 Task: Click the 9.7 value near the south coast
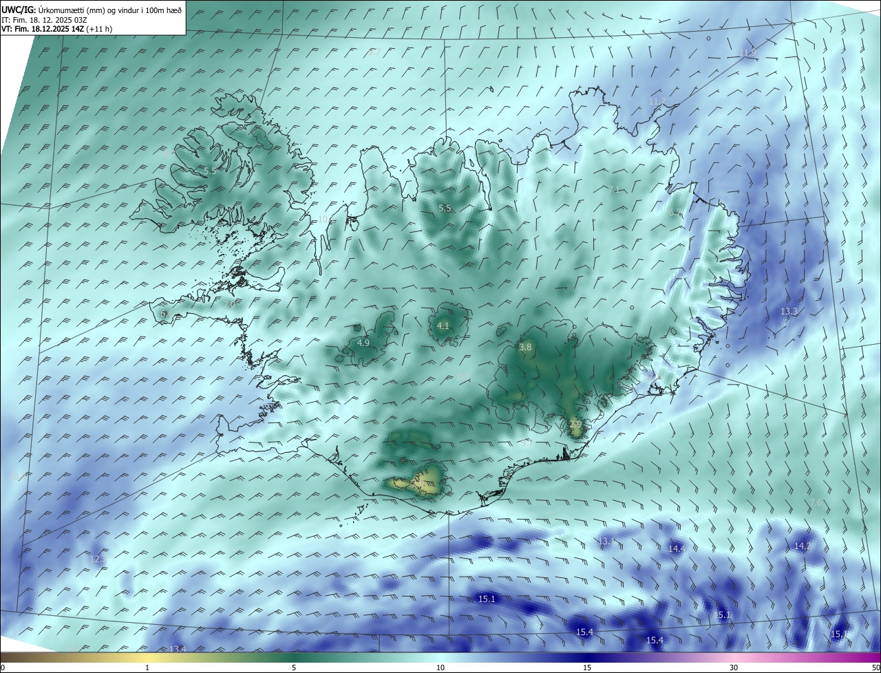pyautogui.click(x=526, y=442)
